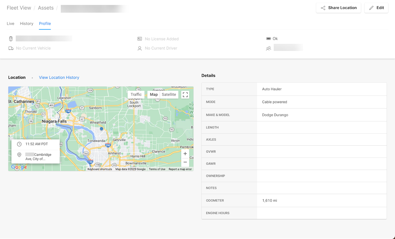Switch map to Satellite view
395x239 pixels.
pyautogui.click(x=169, y=94)
